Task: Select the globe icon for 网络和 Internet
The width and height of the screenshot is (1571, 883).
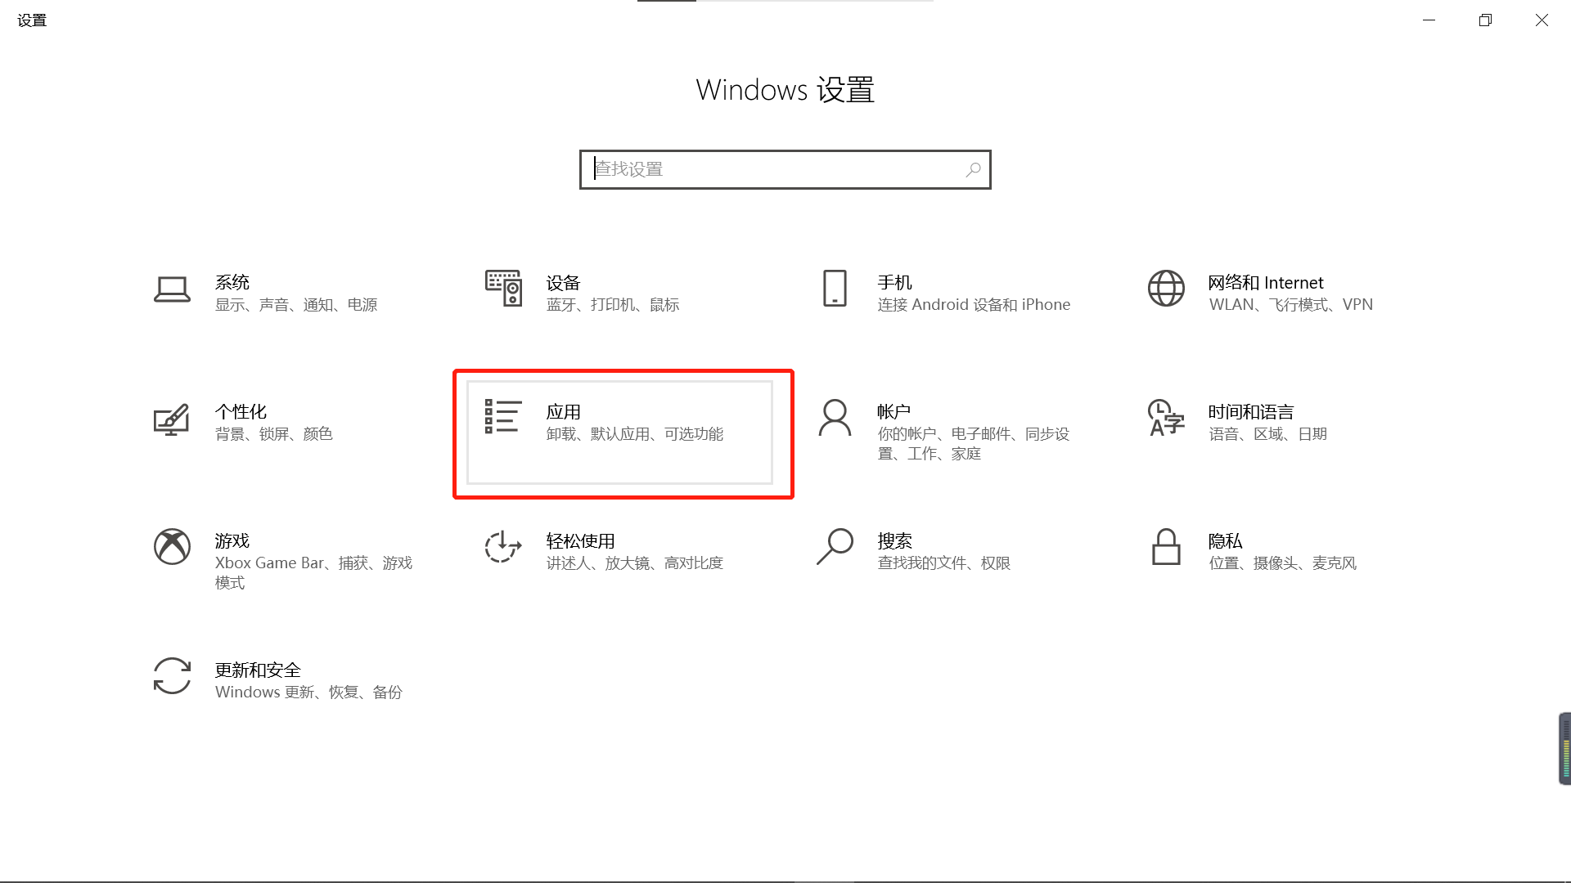Action: 1166,289
